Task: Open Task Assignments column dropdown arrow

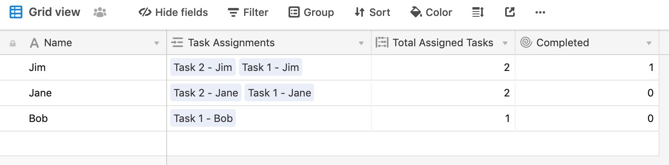Action: [x=361, y=43]
